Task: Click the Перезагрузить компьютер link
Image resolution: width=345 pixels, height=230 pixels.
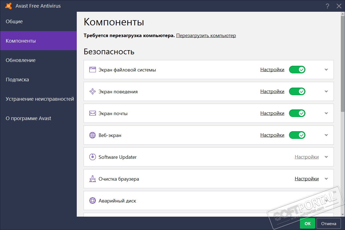Action: click(x=206, y=35)
